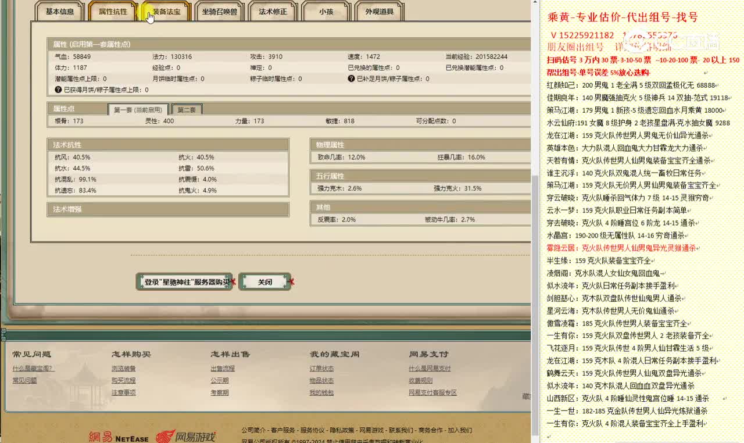Image resolution: width=744 pixels, height=443 pixels.
Task: Click the 强力克火: 31.5% entry
Action: coord(457,188)
